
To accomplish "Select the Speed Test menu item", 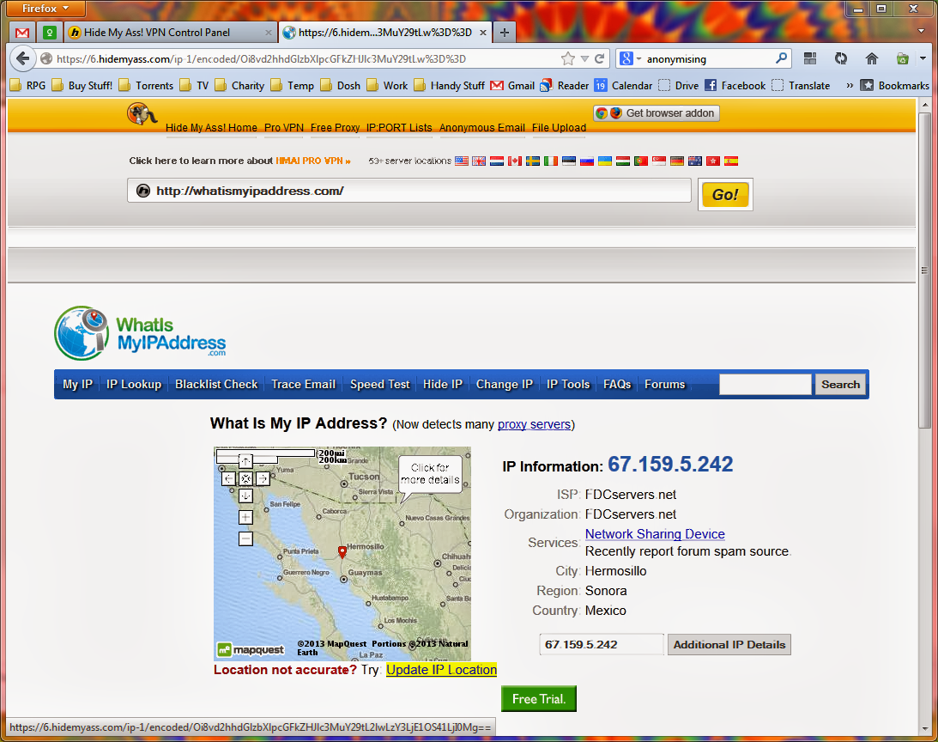I will 379,385.
